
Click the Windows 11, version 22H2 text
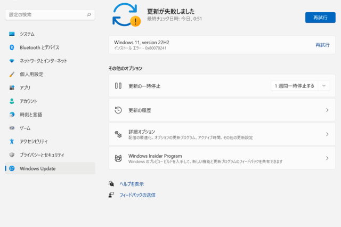(142, 42)
